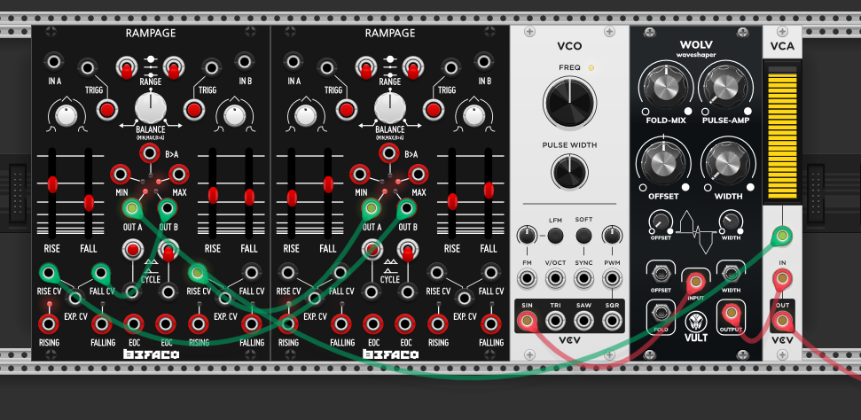Click channel B FALLING jack on left Rampage

point(252,324)
